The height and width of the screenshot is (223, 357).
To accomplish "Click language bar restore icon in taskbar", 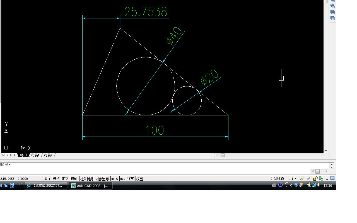I will [286, 183].
